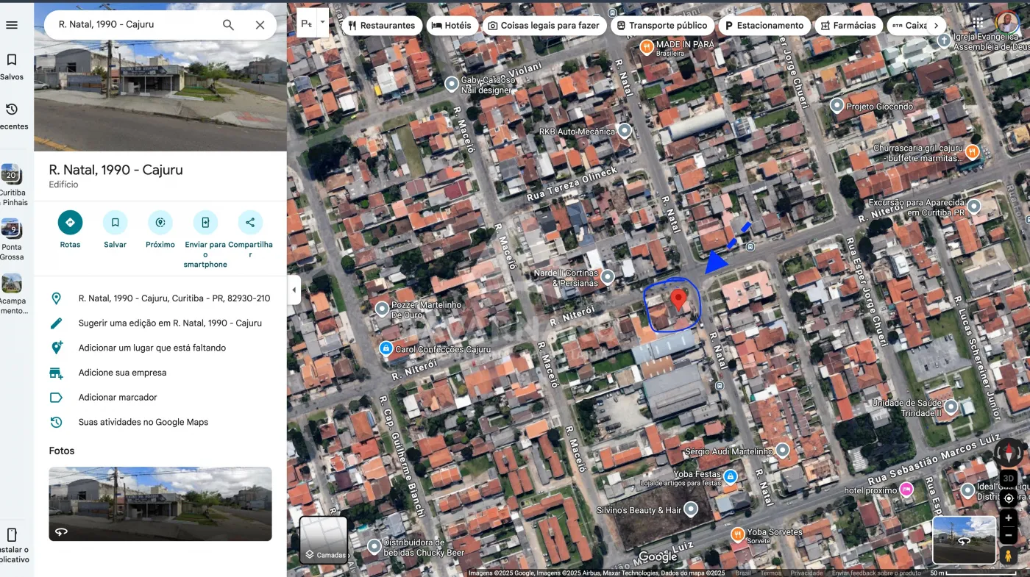Click Enviar para o smartphone icon
This screenshot has width=1030, height=577.
[205, 223]
